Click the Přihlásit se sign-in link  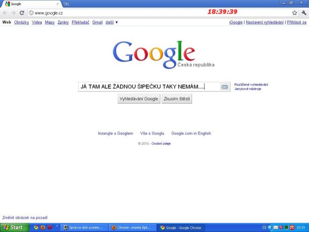(x=296, y=22)
